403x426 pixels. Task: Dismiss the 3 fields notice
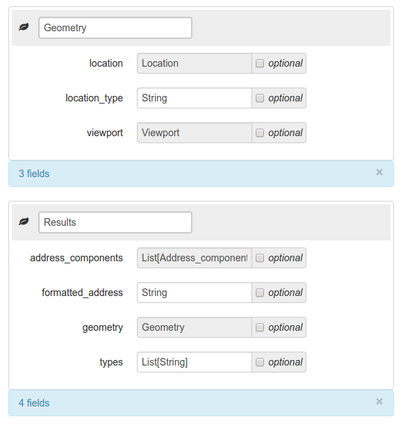click(379, 172)
